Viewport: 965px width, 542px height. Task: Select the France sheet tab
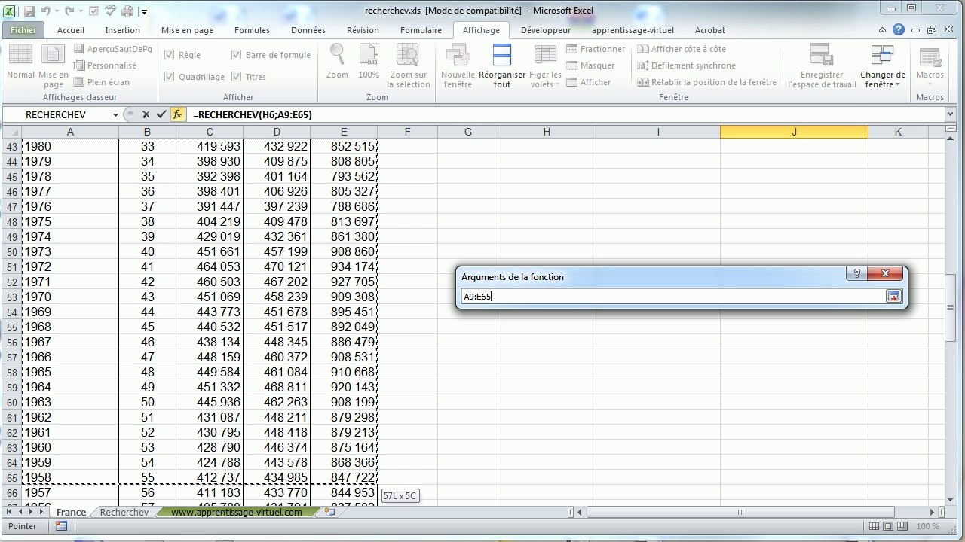(71, 512)
